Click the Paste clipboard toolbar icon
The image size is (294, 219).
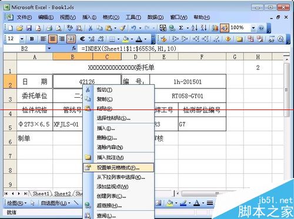coord(109,28)
